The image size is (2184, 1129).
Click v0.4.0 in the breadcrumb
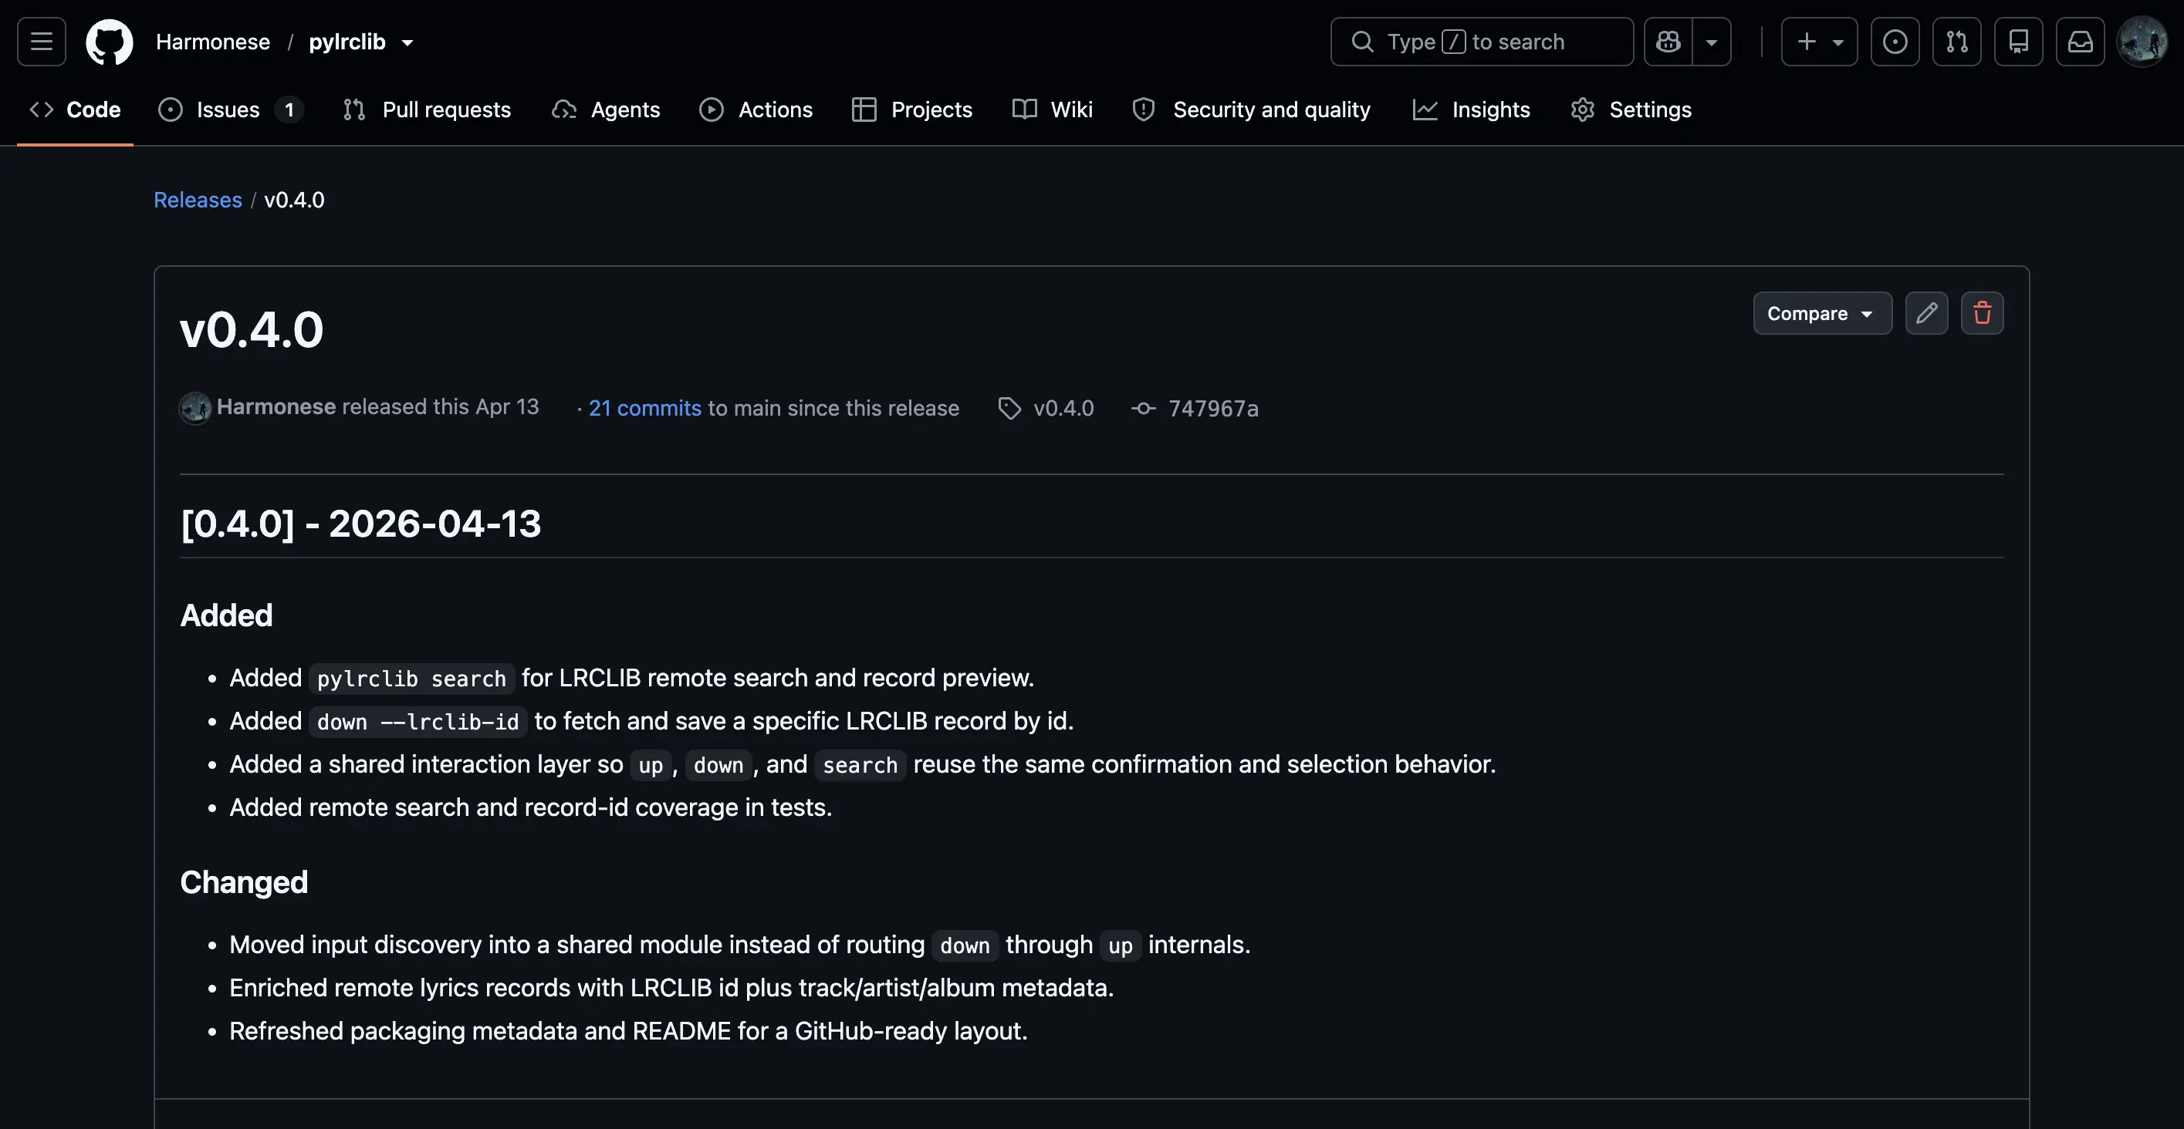pyautogui.click(x=294, y=200)
